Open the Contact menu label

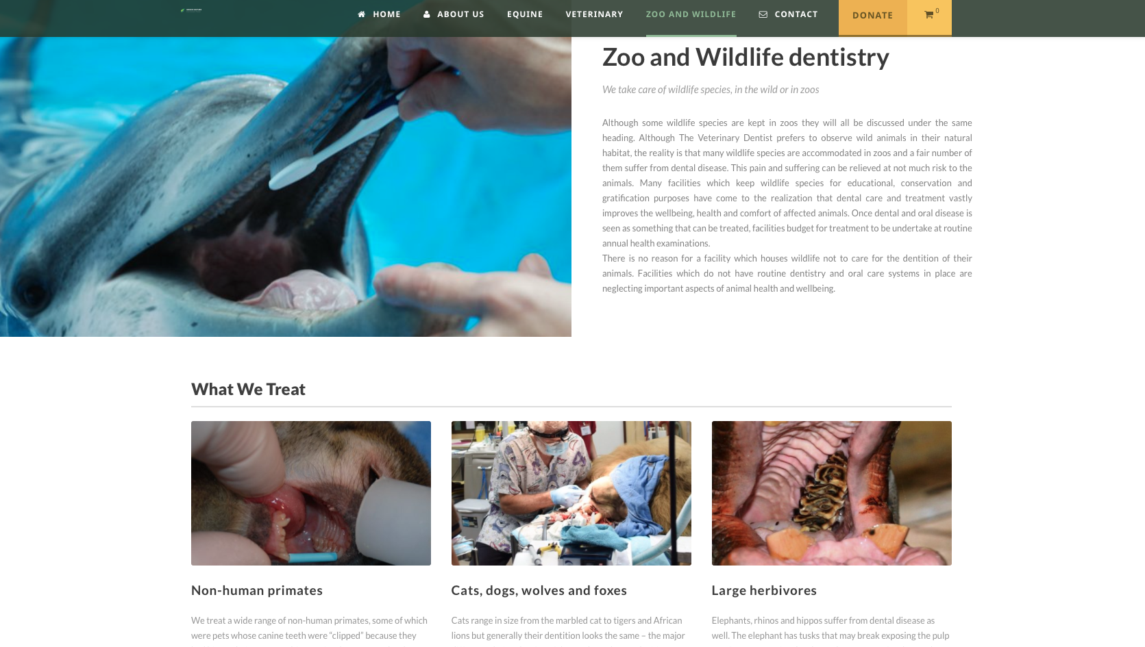click(x=796, y=14)
